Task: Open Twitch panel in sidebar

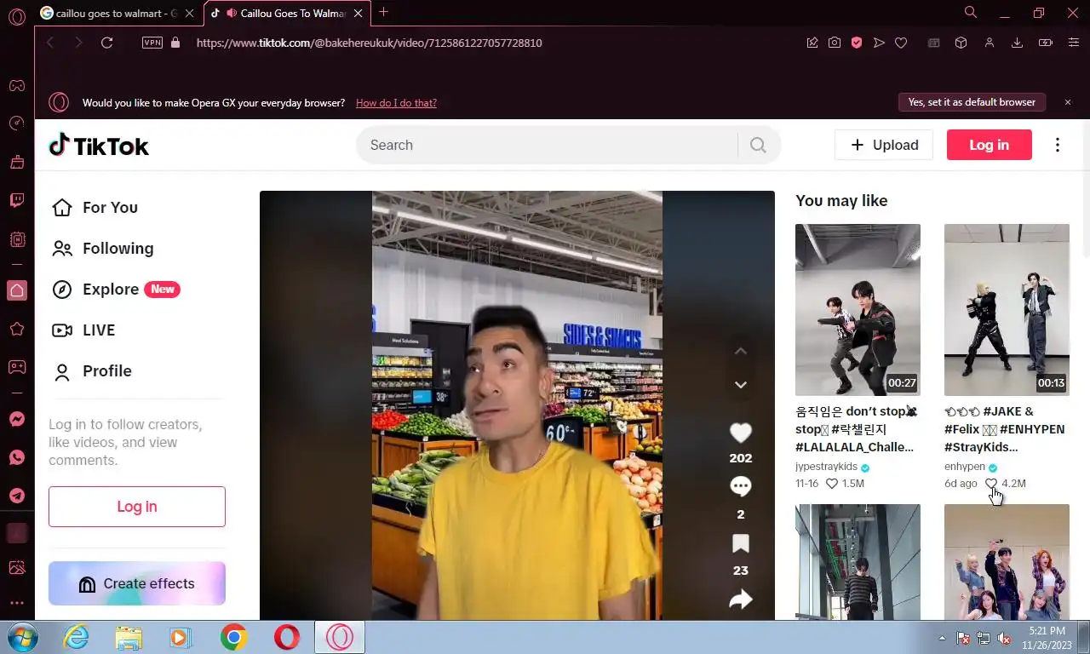Action: (x=16, y=201)
